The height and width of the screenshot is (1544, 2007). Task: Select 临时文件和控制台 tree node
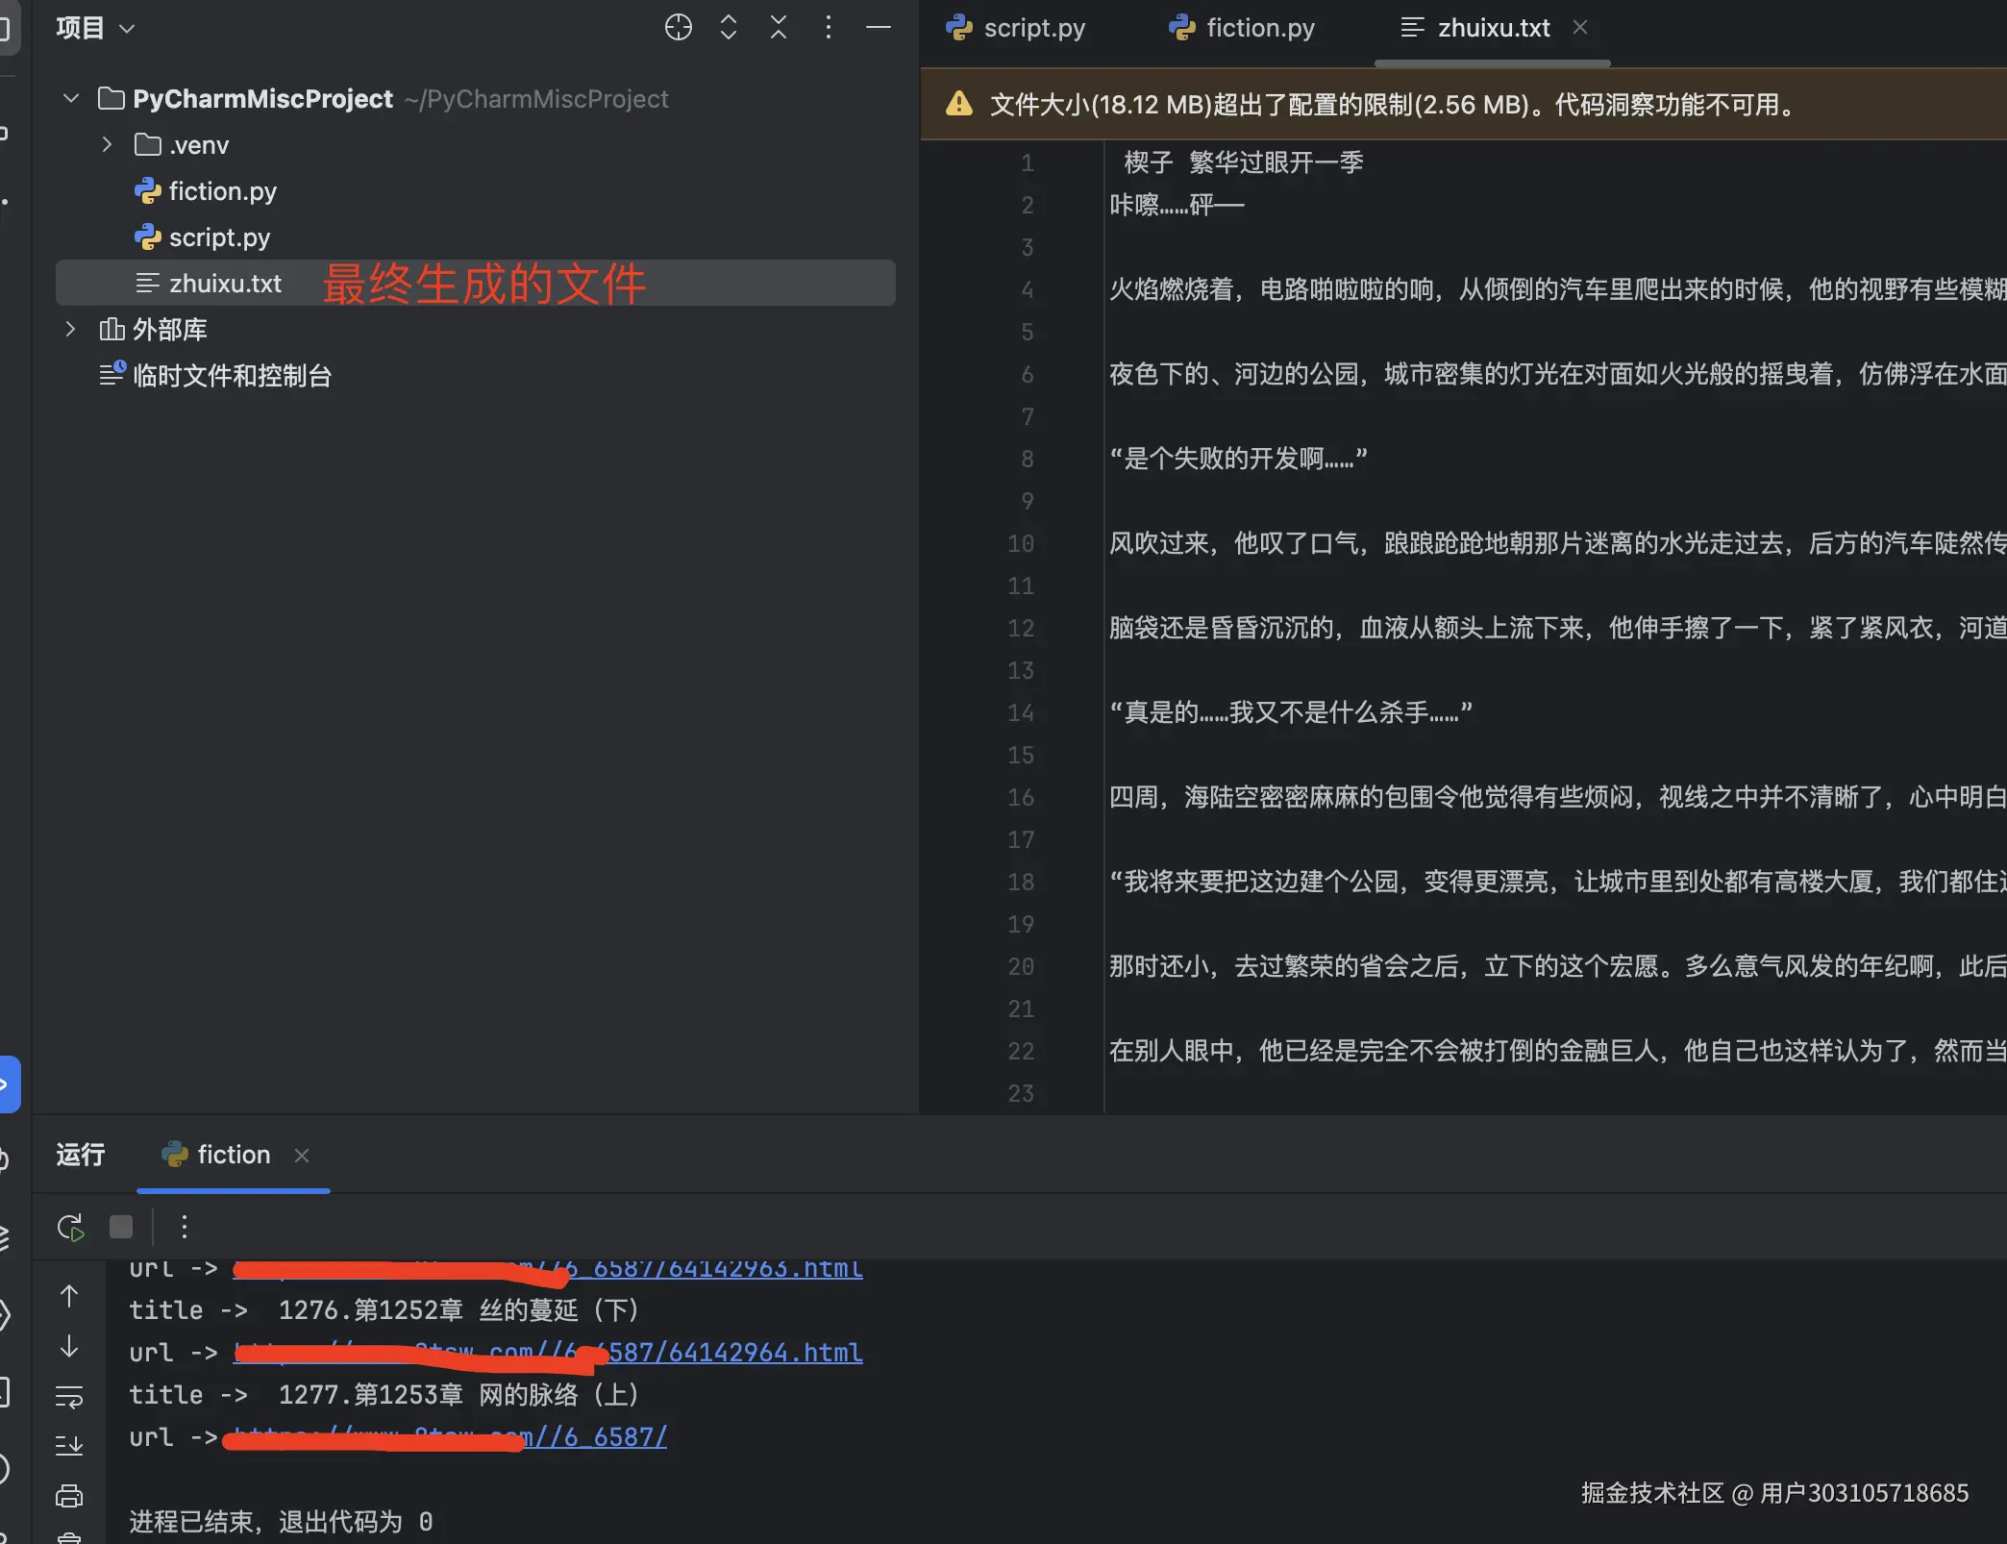coord(232,375)
